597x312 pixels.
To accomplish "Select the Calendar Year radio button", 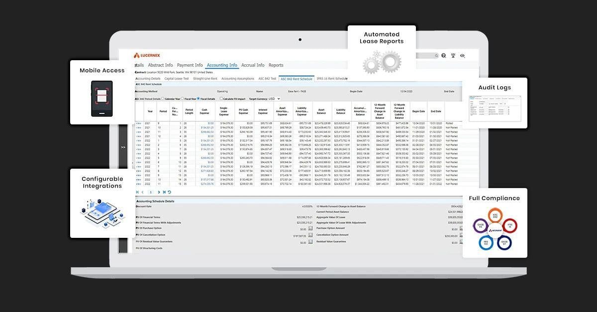I will [x=163, y=99].
